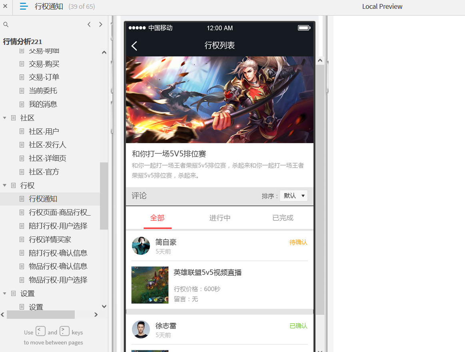Select the 行权通知 page
The width and height of the screenshot is (465, 352).
[x=43, y=199]
